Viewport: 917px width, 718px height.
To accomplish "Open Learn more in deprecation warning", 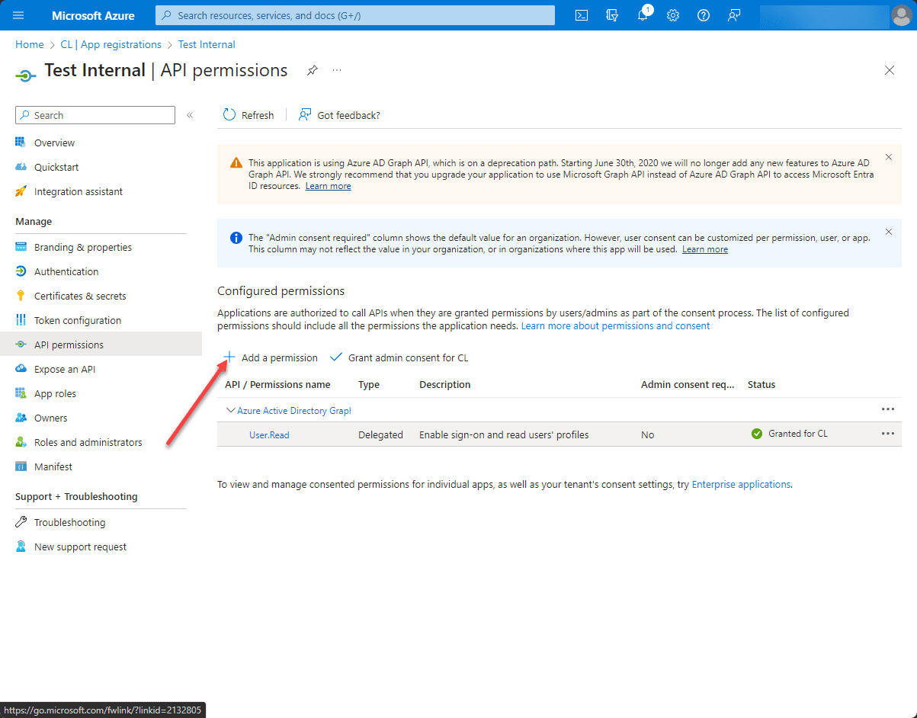I will pos(329,186).
